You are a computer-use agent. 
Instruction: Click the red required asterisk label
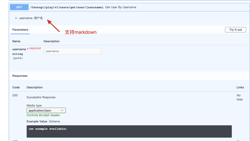click(34, 48)
